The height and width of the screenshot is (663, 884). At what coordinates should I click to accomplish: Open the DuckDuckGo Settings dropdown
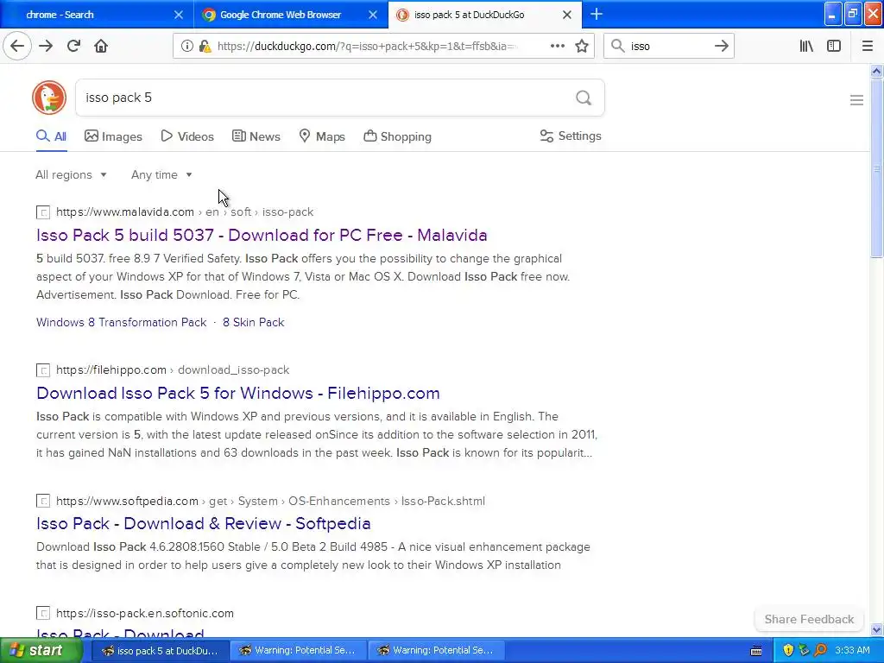click(571, 136)
